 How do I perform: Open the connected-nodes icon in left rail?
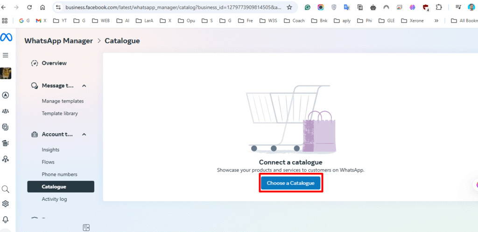pos(6,159)
